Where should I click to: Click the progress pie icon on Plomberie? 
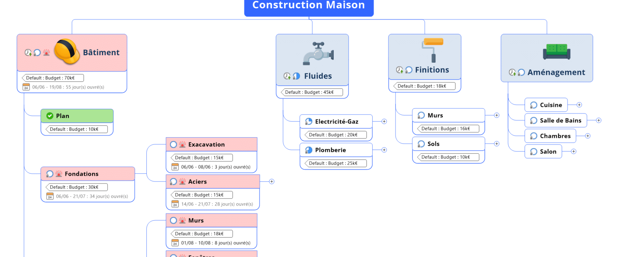pos(309,150)
